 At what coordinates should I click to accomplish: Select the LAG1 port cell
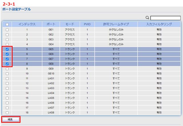(51, 78)
